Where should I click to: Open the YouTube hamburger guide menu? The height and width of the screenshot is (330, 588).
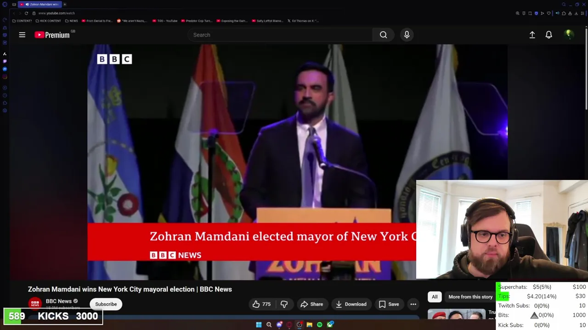(x=22, y=35)
